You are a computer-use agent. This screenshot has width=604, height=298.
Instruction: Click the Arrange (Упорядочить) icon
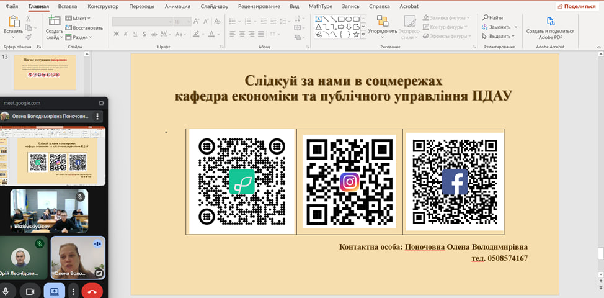coord(382,21)
